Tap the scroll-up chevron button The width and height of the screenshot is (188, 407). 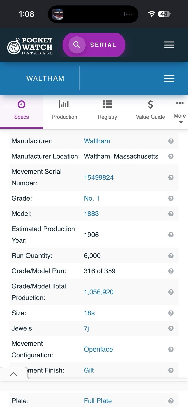[x=14, y=374]
